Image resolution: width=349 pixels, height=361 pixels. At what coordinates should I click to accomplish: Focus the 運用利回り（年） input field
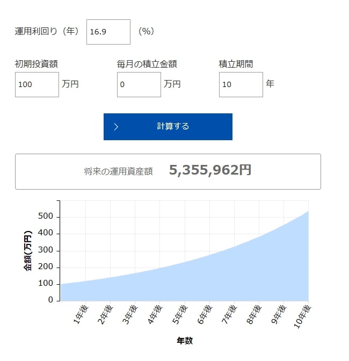tap(108, 32)
